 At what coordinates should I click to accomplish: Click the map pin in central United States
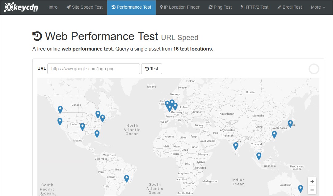[x=82, y=126]
